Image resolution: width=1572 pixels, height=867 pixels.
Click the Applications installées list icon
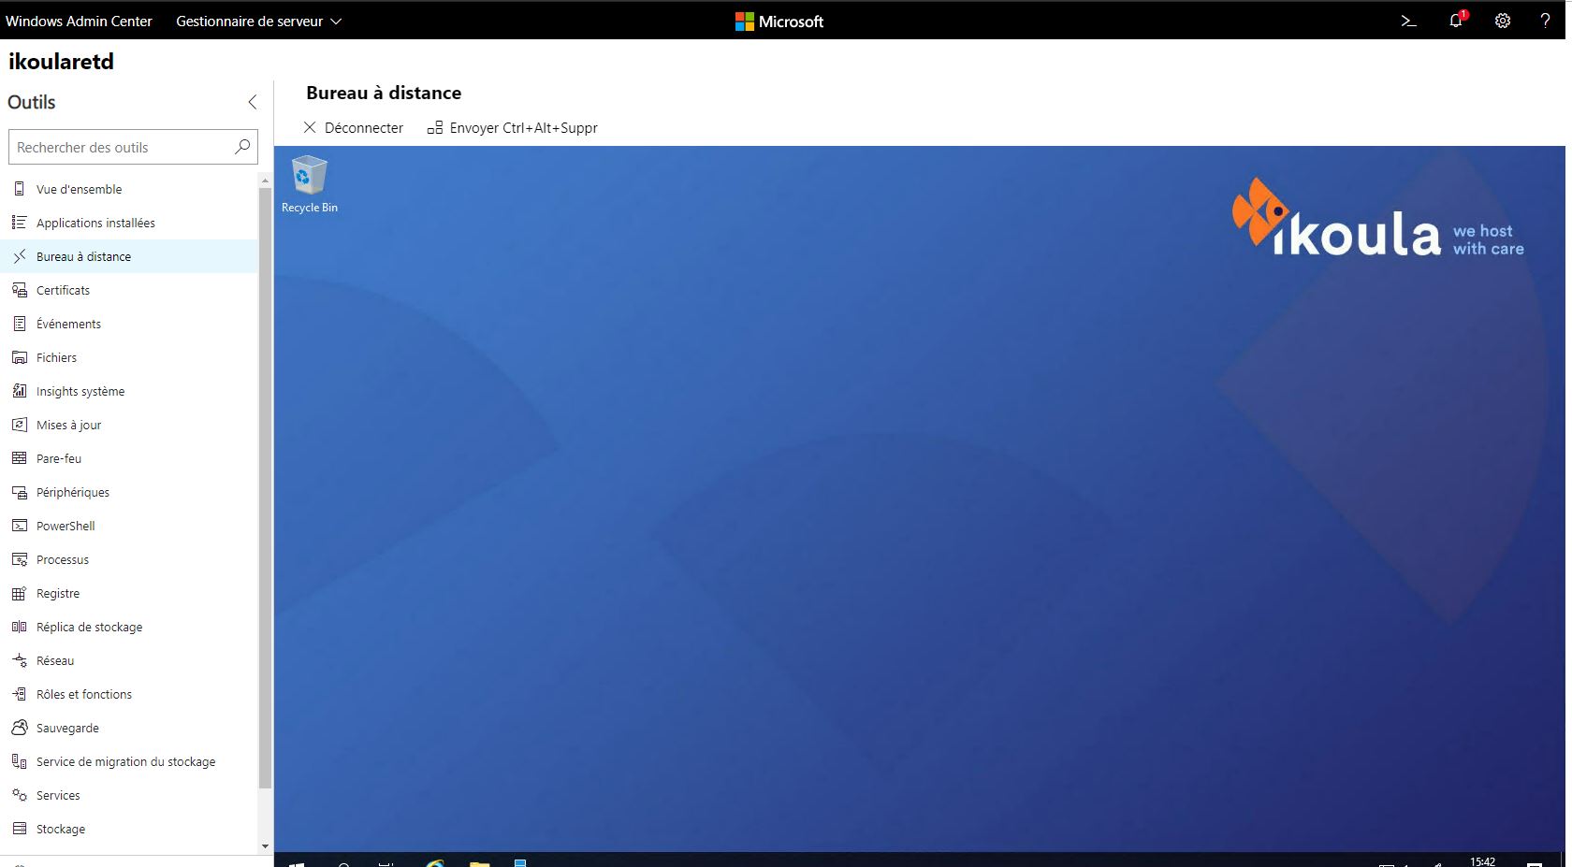(x=19, y=223)
